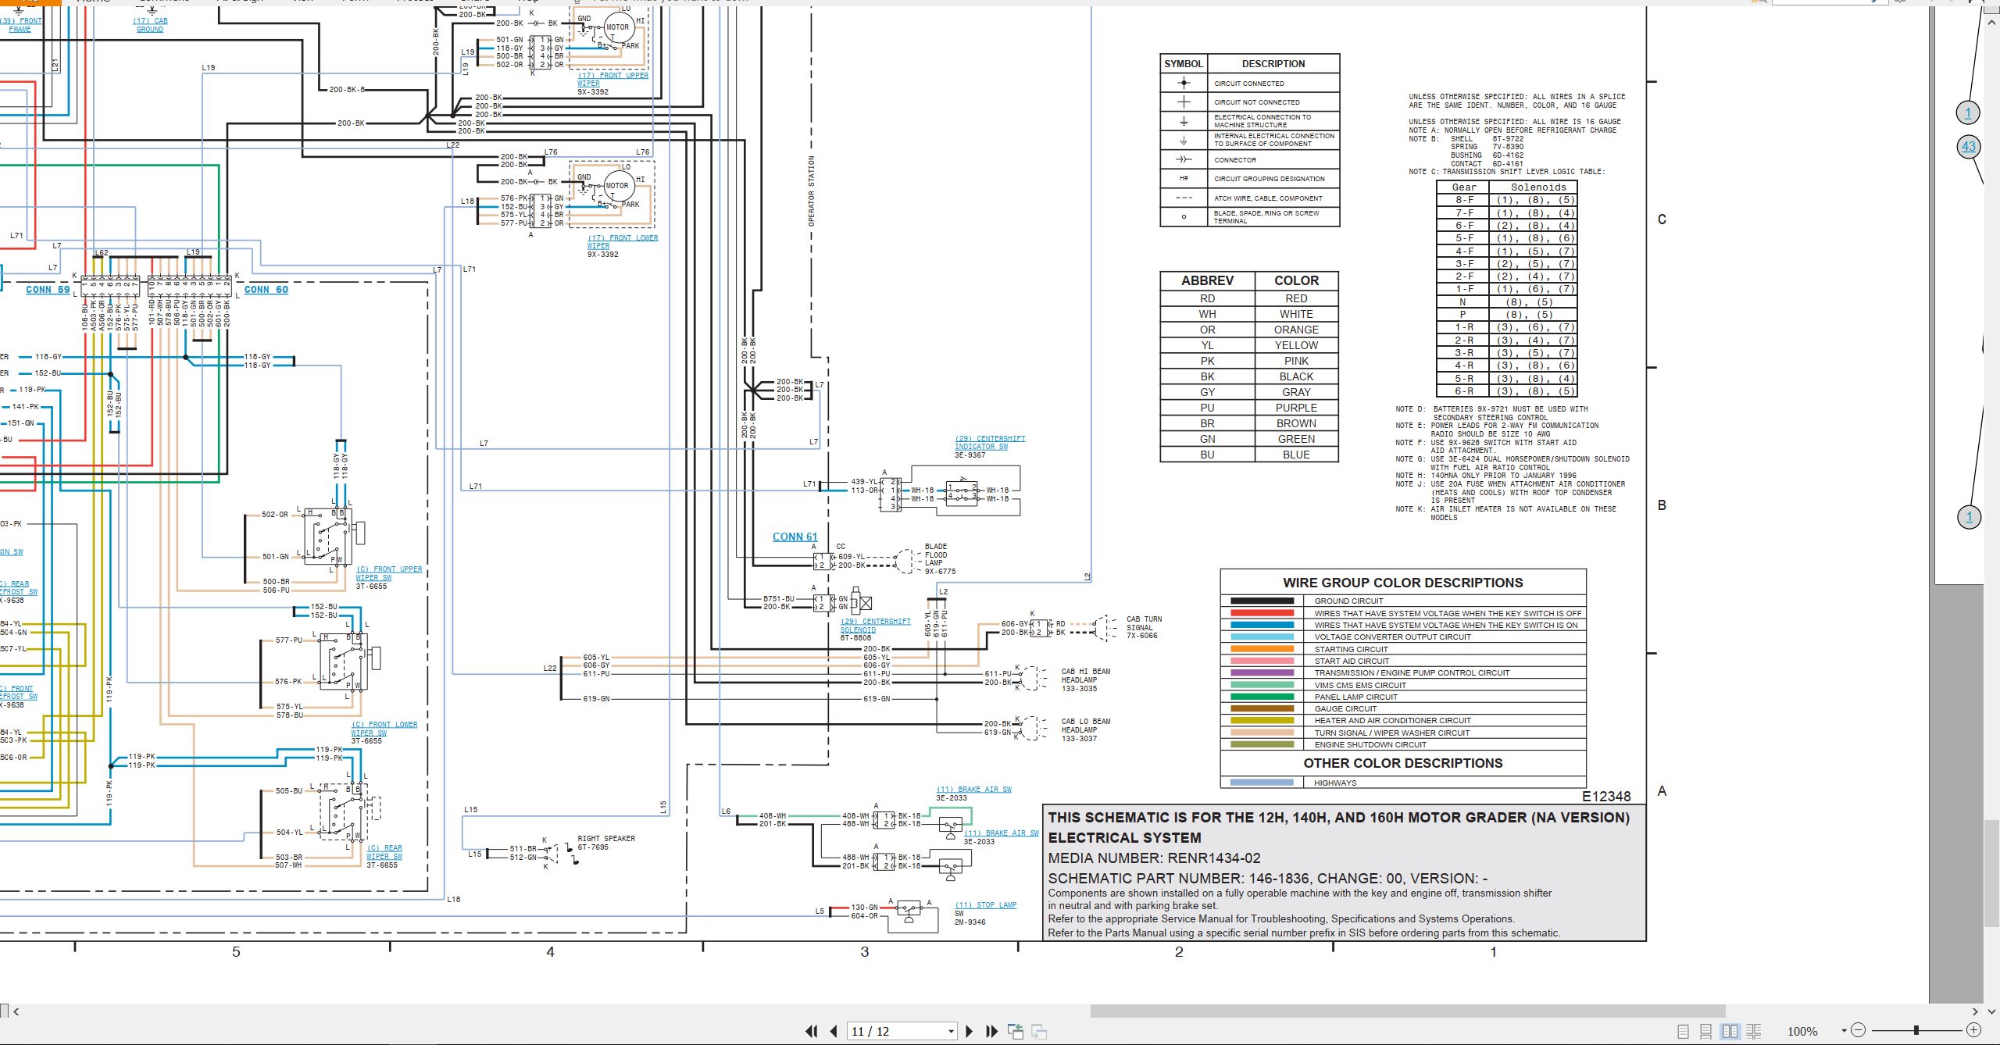
Task: Open the zoom level dropdown arrow
Action: coord(1844,1031)
